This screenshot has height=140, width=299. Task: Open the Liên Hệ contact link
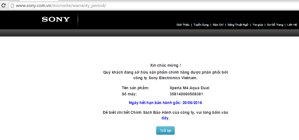[292, 25]
